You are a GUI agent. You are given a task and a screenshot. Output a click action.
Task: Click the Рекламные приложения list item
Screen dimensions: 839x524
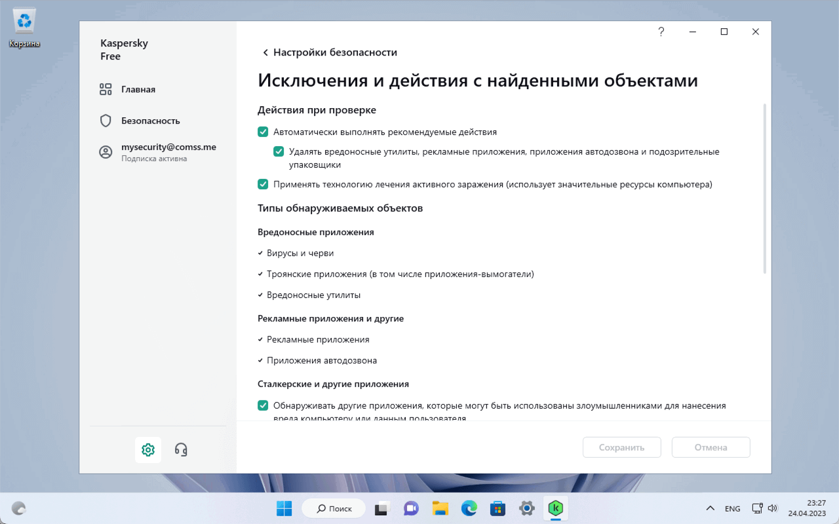click(x=318, y=339)
